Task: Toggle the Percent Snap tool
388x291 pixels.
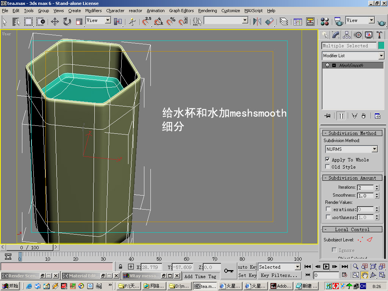Action: [x=171, y=22]
